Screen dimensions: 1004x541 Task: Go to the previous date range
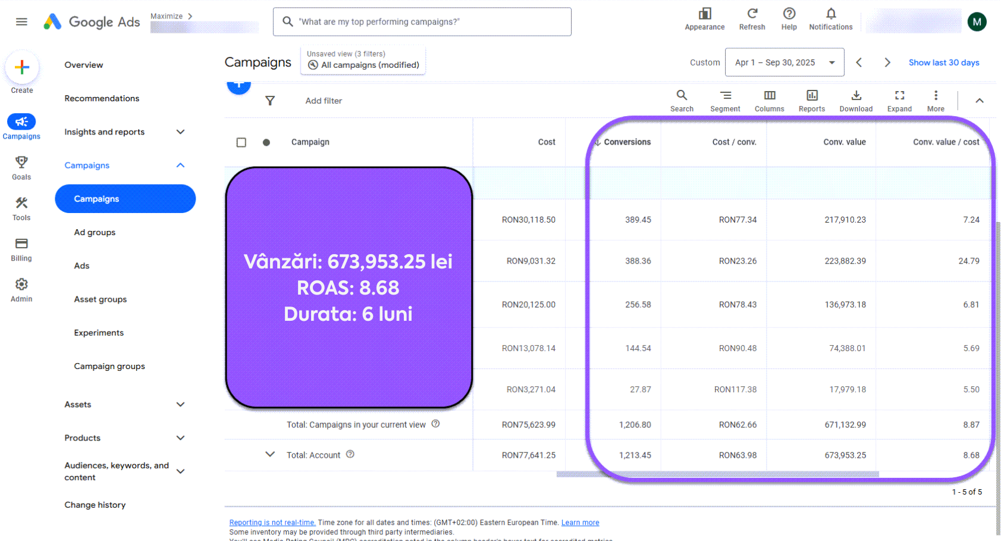tap(859, 62)
